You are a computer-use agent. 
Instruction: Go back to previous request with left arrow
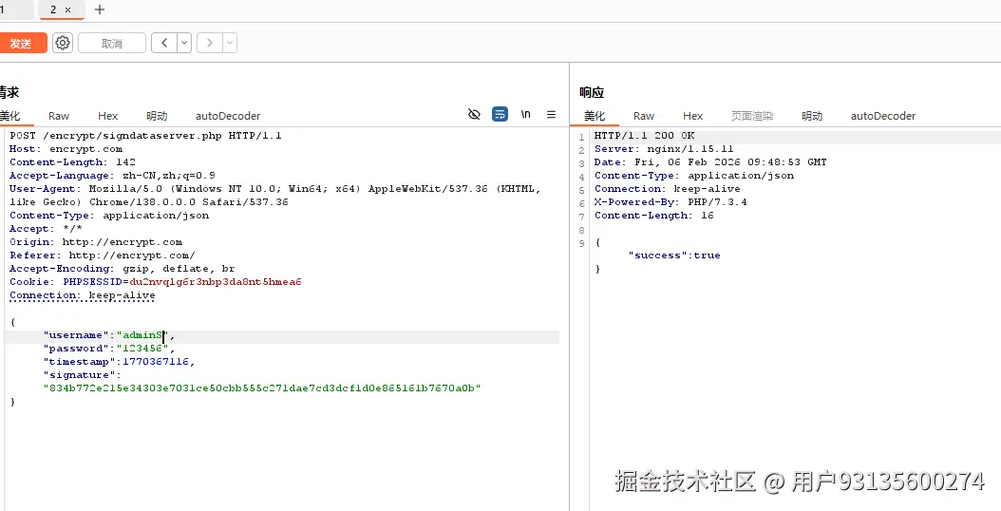coord(164,43)
